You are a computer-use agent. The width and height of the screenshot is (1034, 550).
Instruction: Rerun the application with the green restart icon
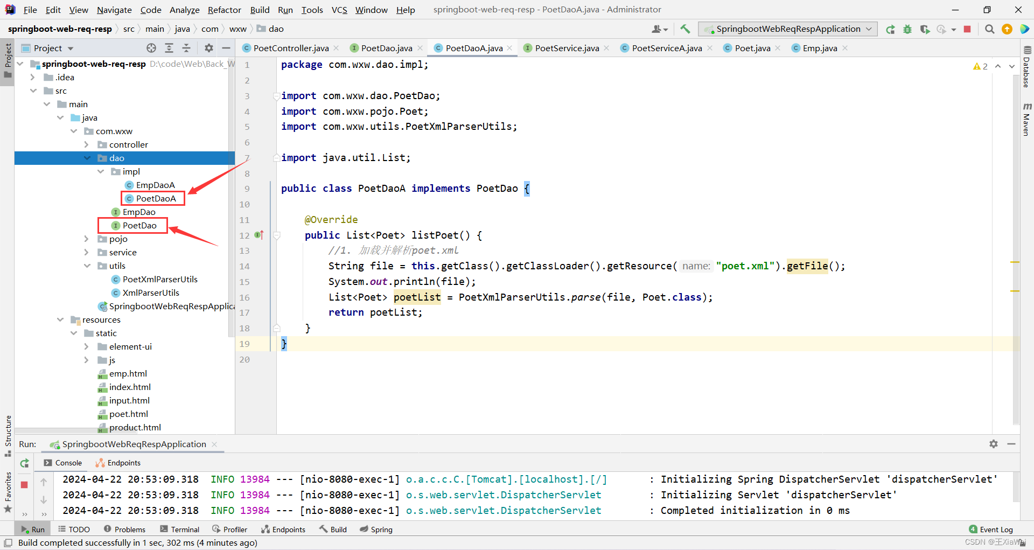[890, 29]
